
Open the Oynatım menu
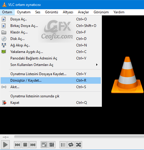click(x=24, y=12)
